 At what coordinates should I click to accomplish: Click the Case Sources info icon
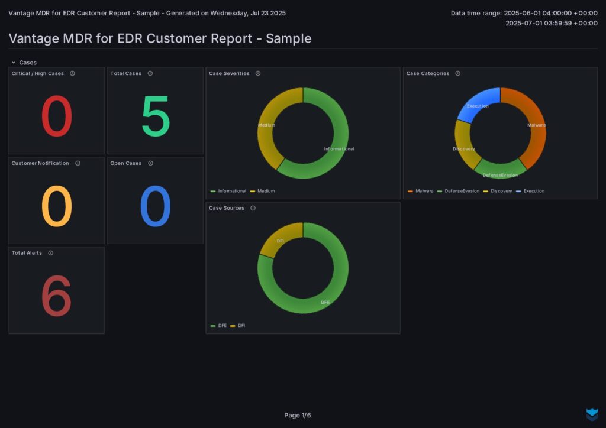(x=253, y=208)
